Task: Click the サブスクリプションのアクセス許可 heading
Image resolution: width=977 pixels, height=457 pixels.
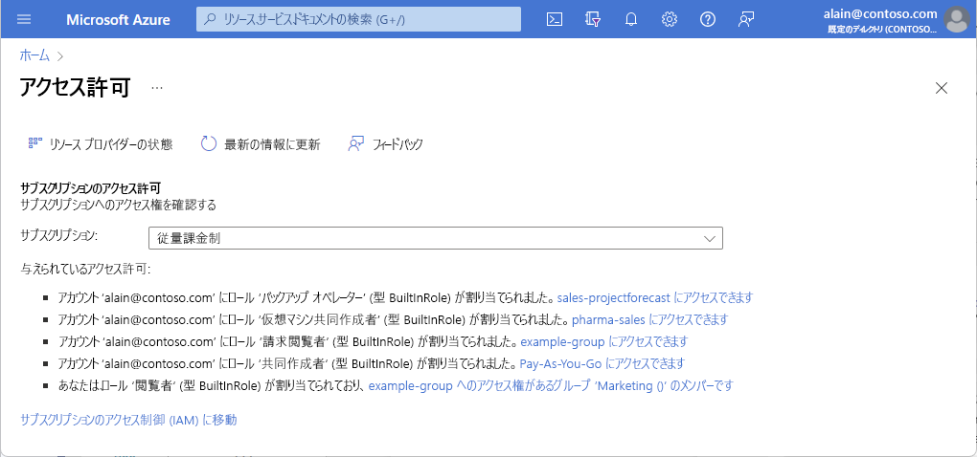Action: click(x=91, y=187)
